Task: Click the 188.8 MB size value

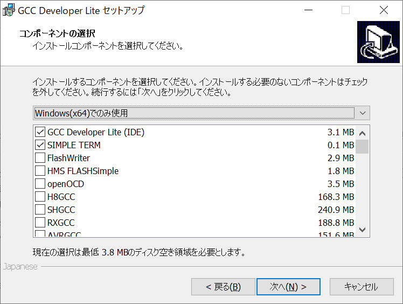Action: 336,223
